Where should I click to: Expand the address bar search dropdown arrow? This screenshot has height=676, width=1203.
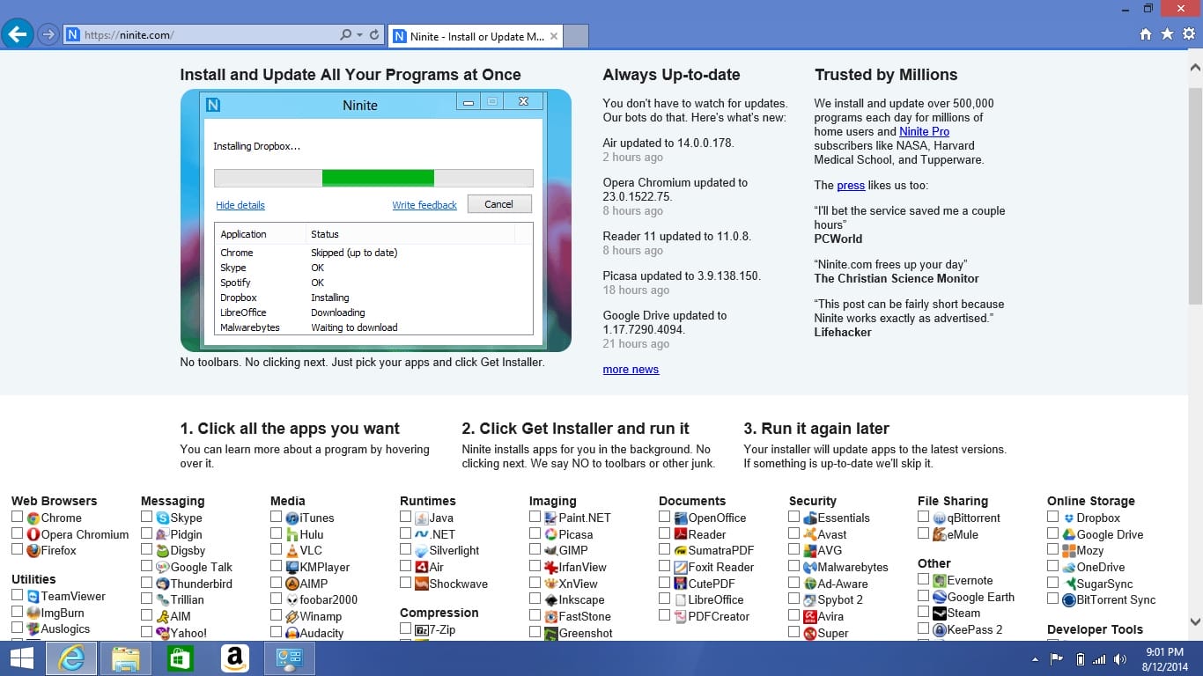(x=359, y=35)
